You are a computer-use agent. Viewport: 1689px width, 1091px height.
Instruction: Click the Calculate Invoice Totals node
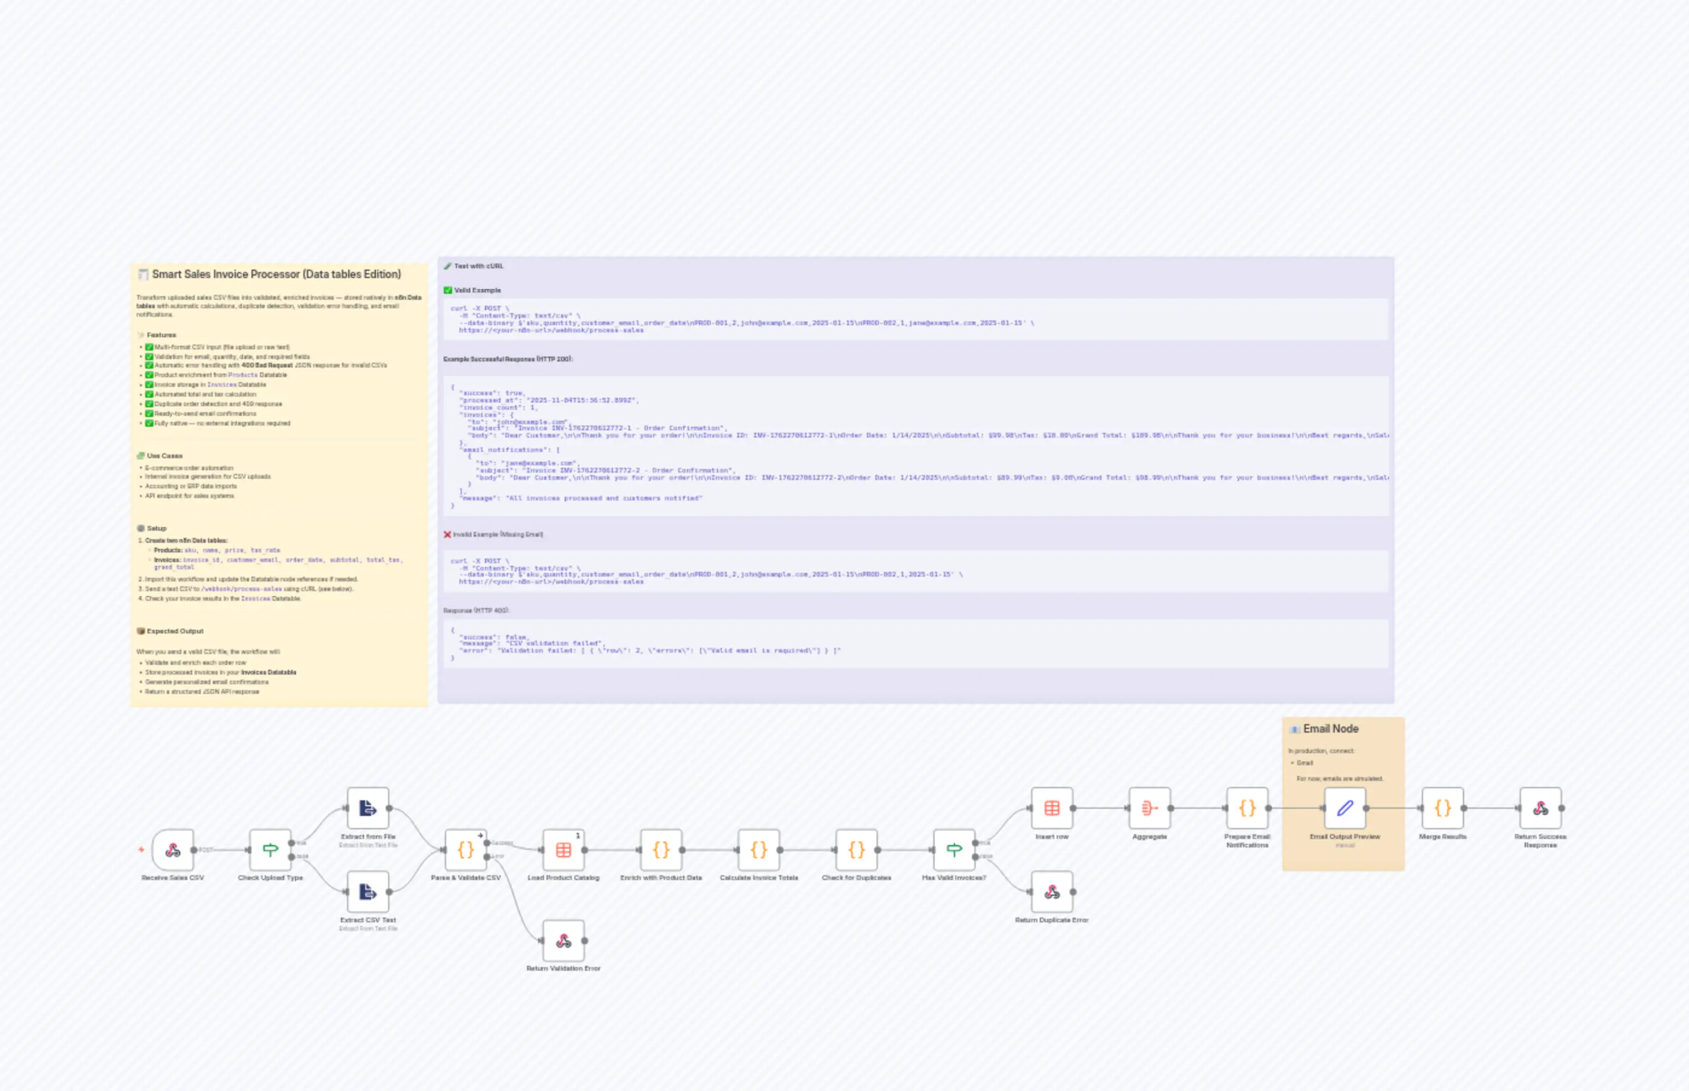point(759,849)
